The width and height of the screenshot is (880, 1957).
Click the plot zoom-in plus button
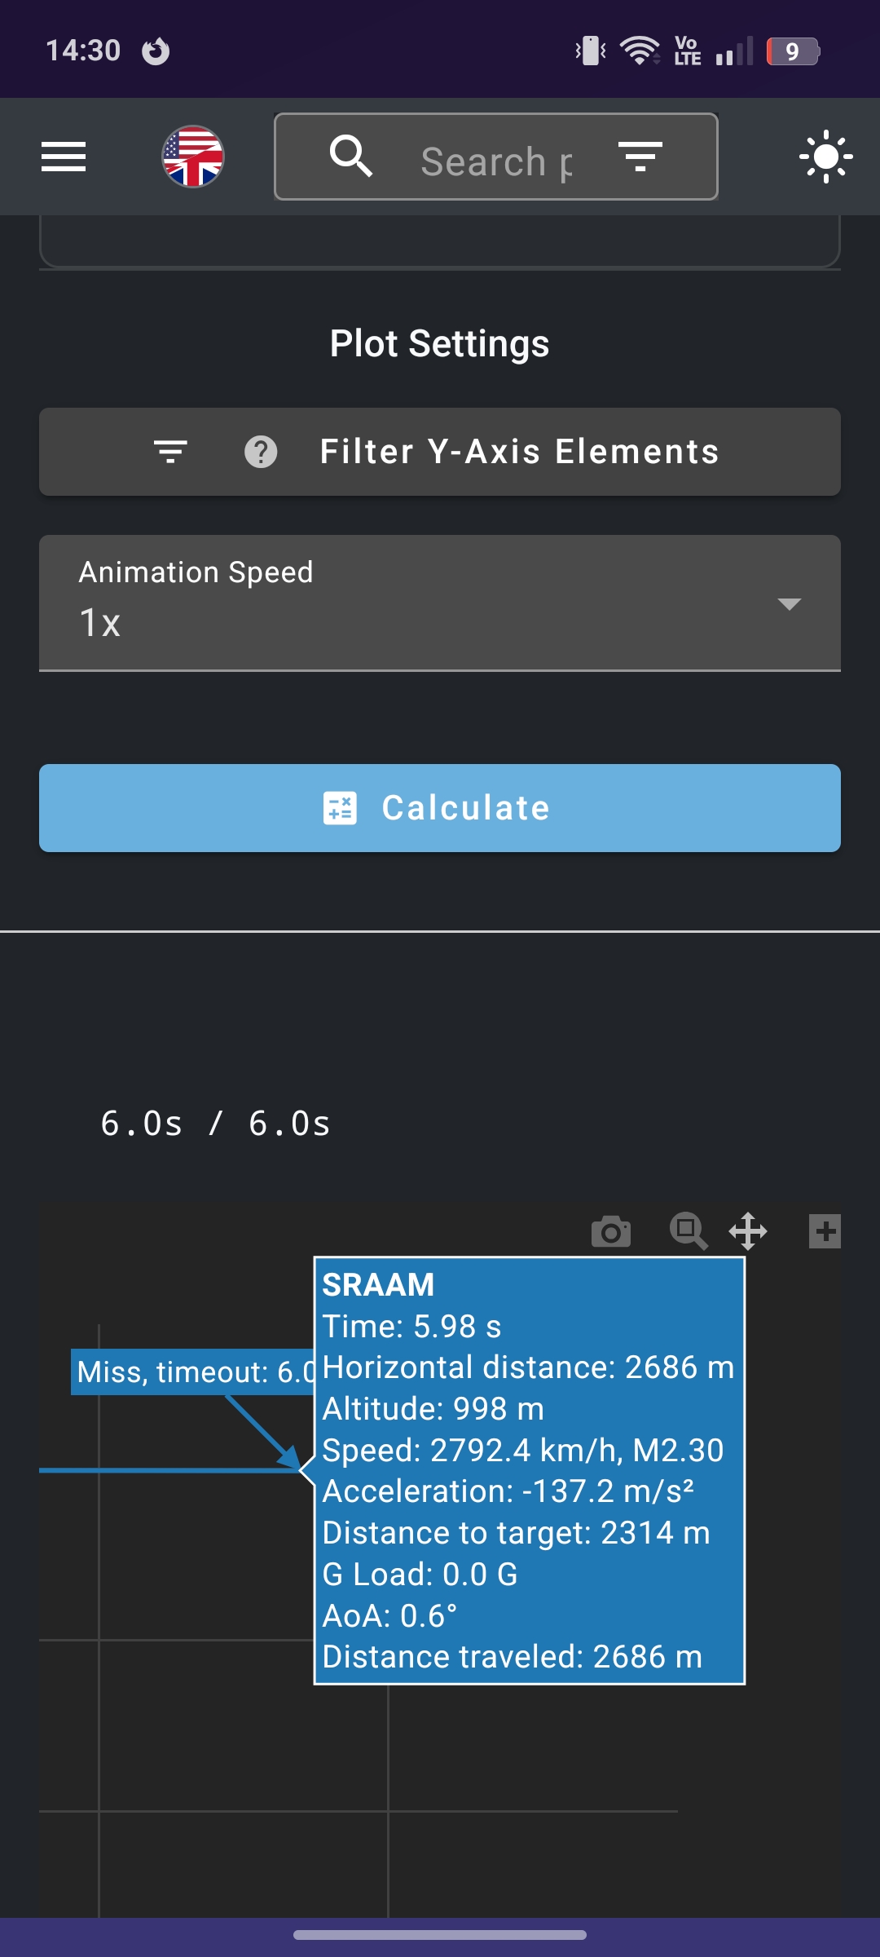click(x=825, y=1231)
